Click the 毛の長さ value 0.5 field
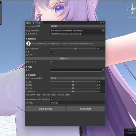Screen dimensions: 136x136 pyautogui.click(x=101, y=85)
